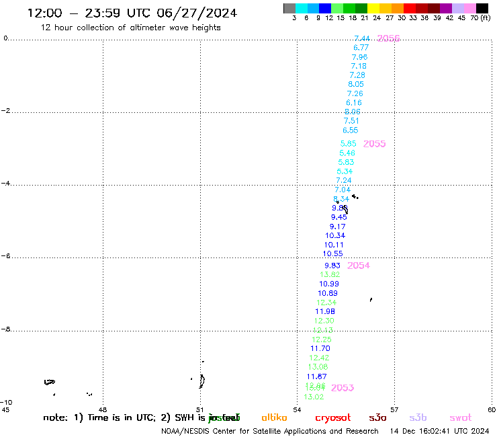Click the wave height value 13.08
The width and height of the screenshot is (497, 437).
pyautogui.click(x=318, y=367)
